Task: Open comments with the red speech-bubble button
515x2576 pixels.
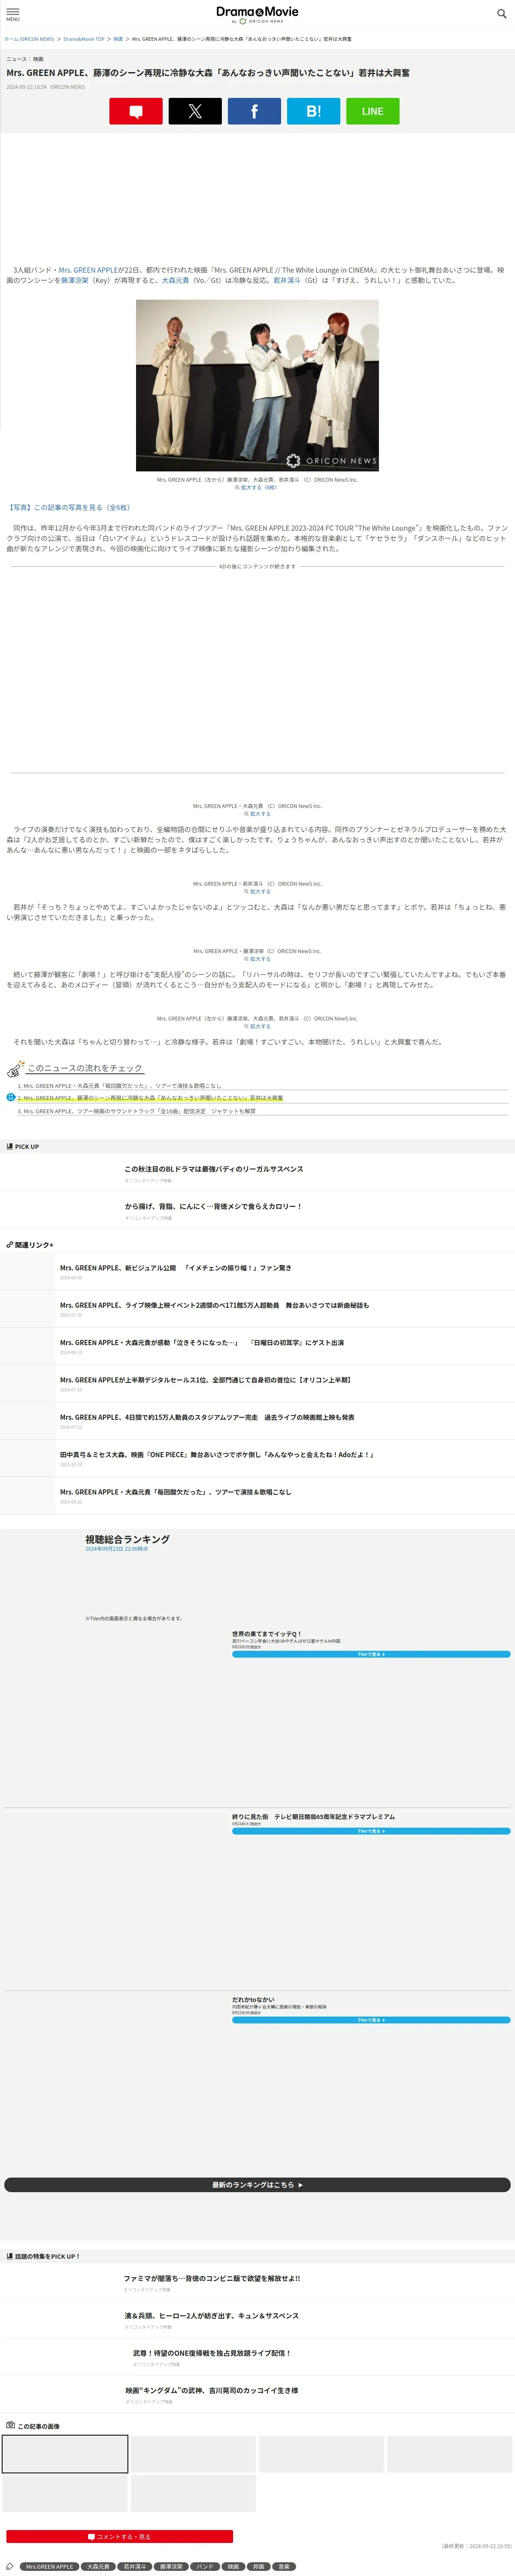Action: pos(136,111)
